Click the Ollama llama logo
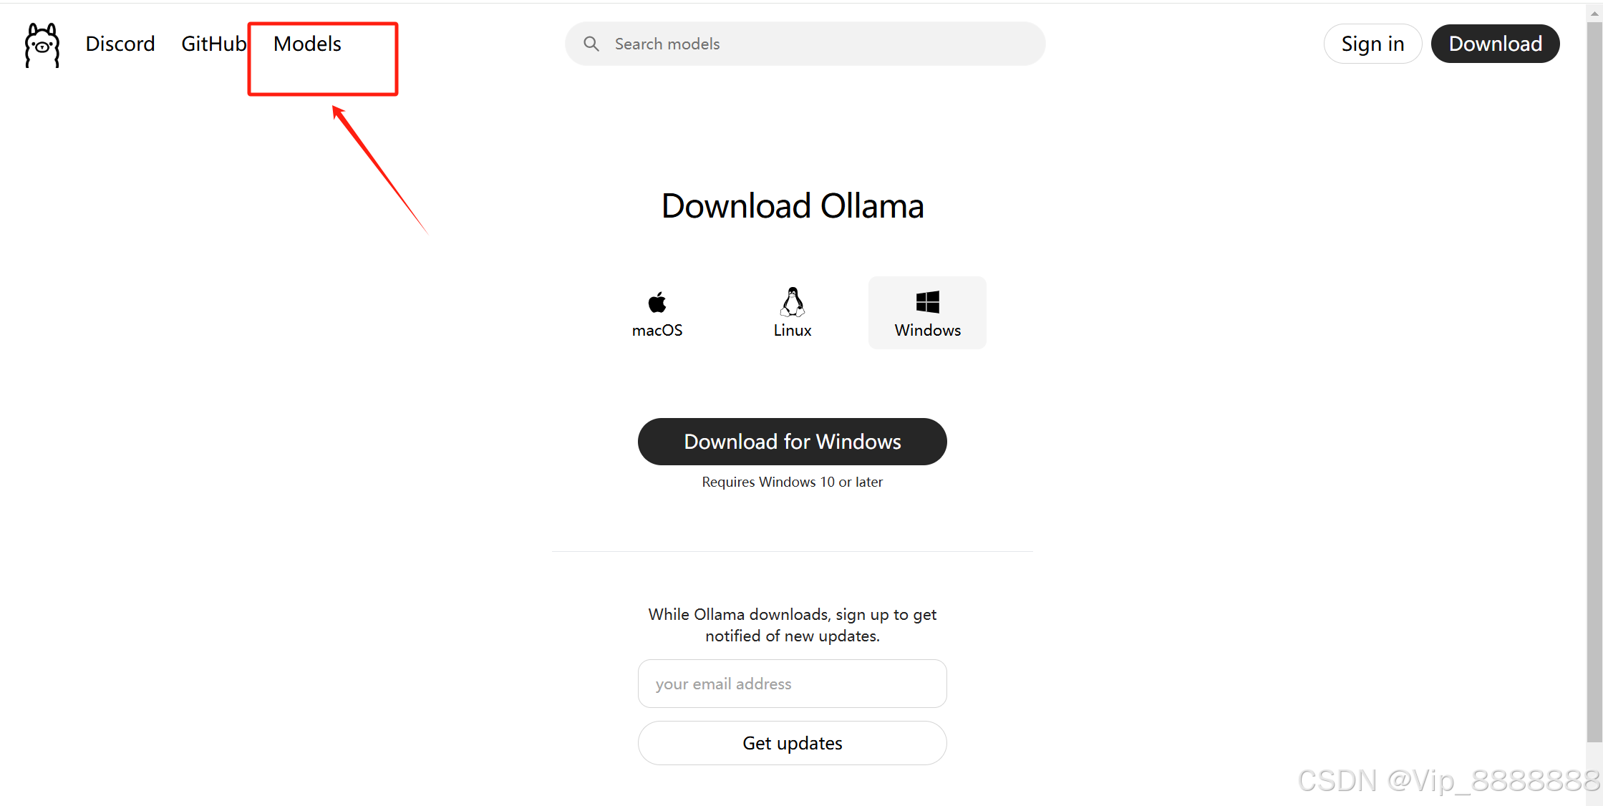 [42, 45]
